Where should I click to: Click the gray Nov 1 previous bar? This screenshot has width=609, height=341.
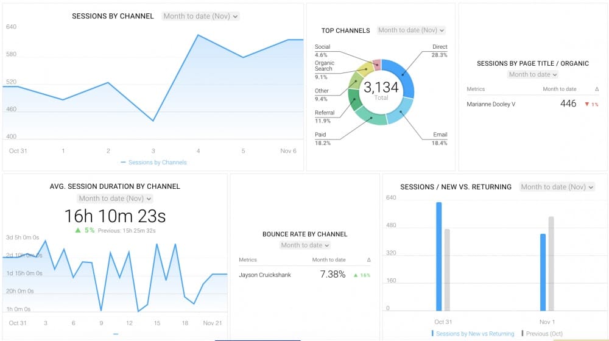[551, 264]
